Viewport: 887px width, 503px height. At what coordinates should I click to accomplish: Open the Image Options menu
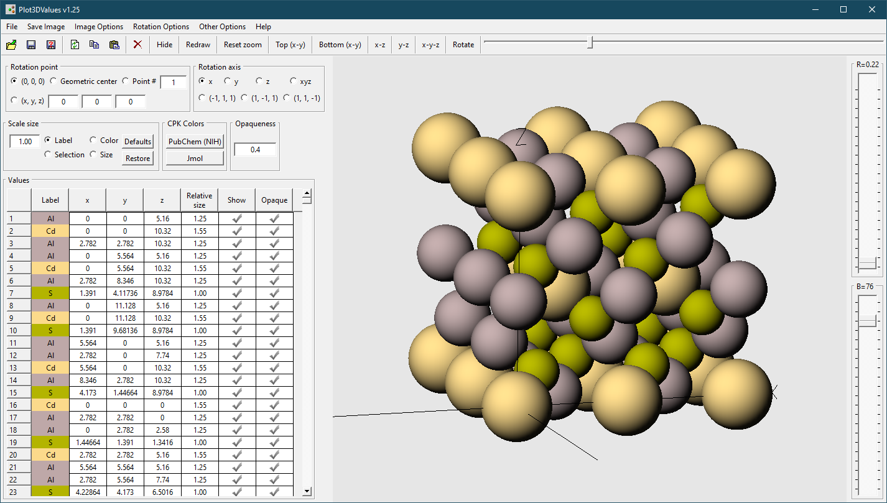pyautogui.click(x=99, y=27)
